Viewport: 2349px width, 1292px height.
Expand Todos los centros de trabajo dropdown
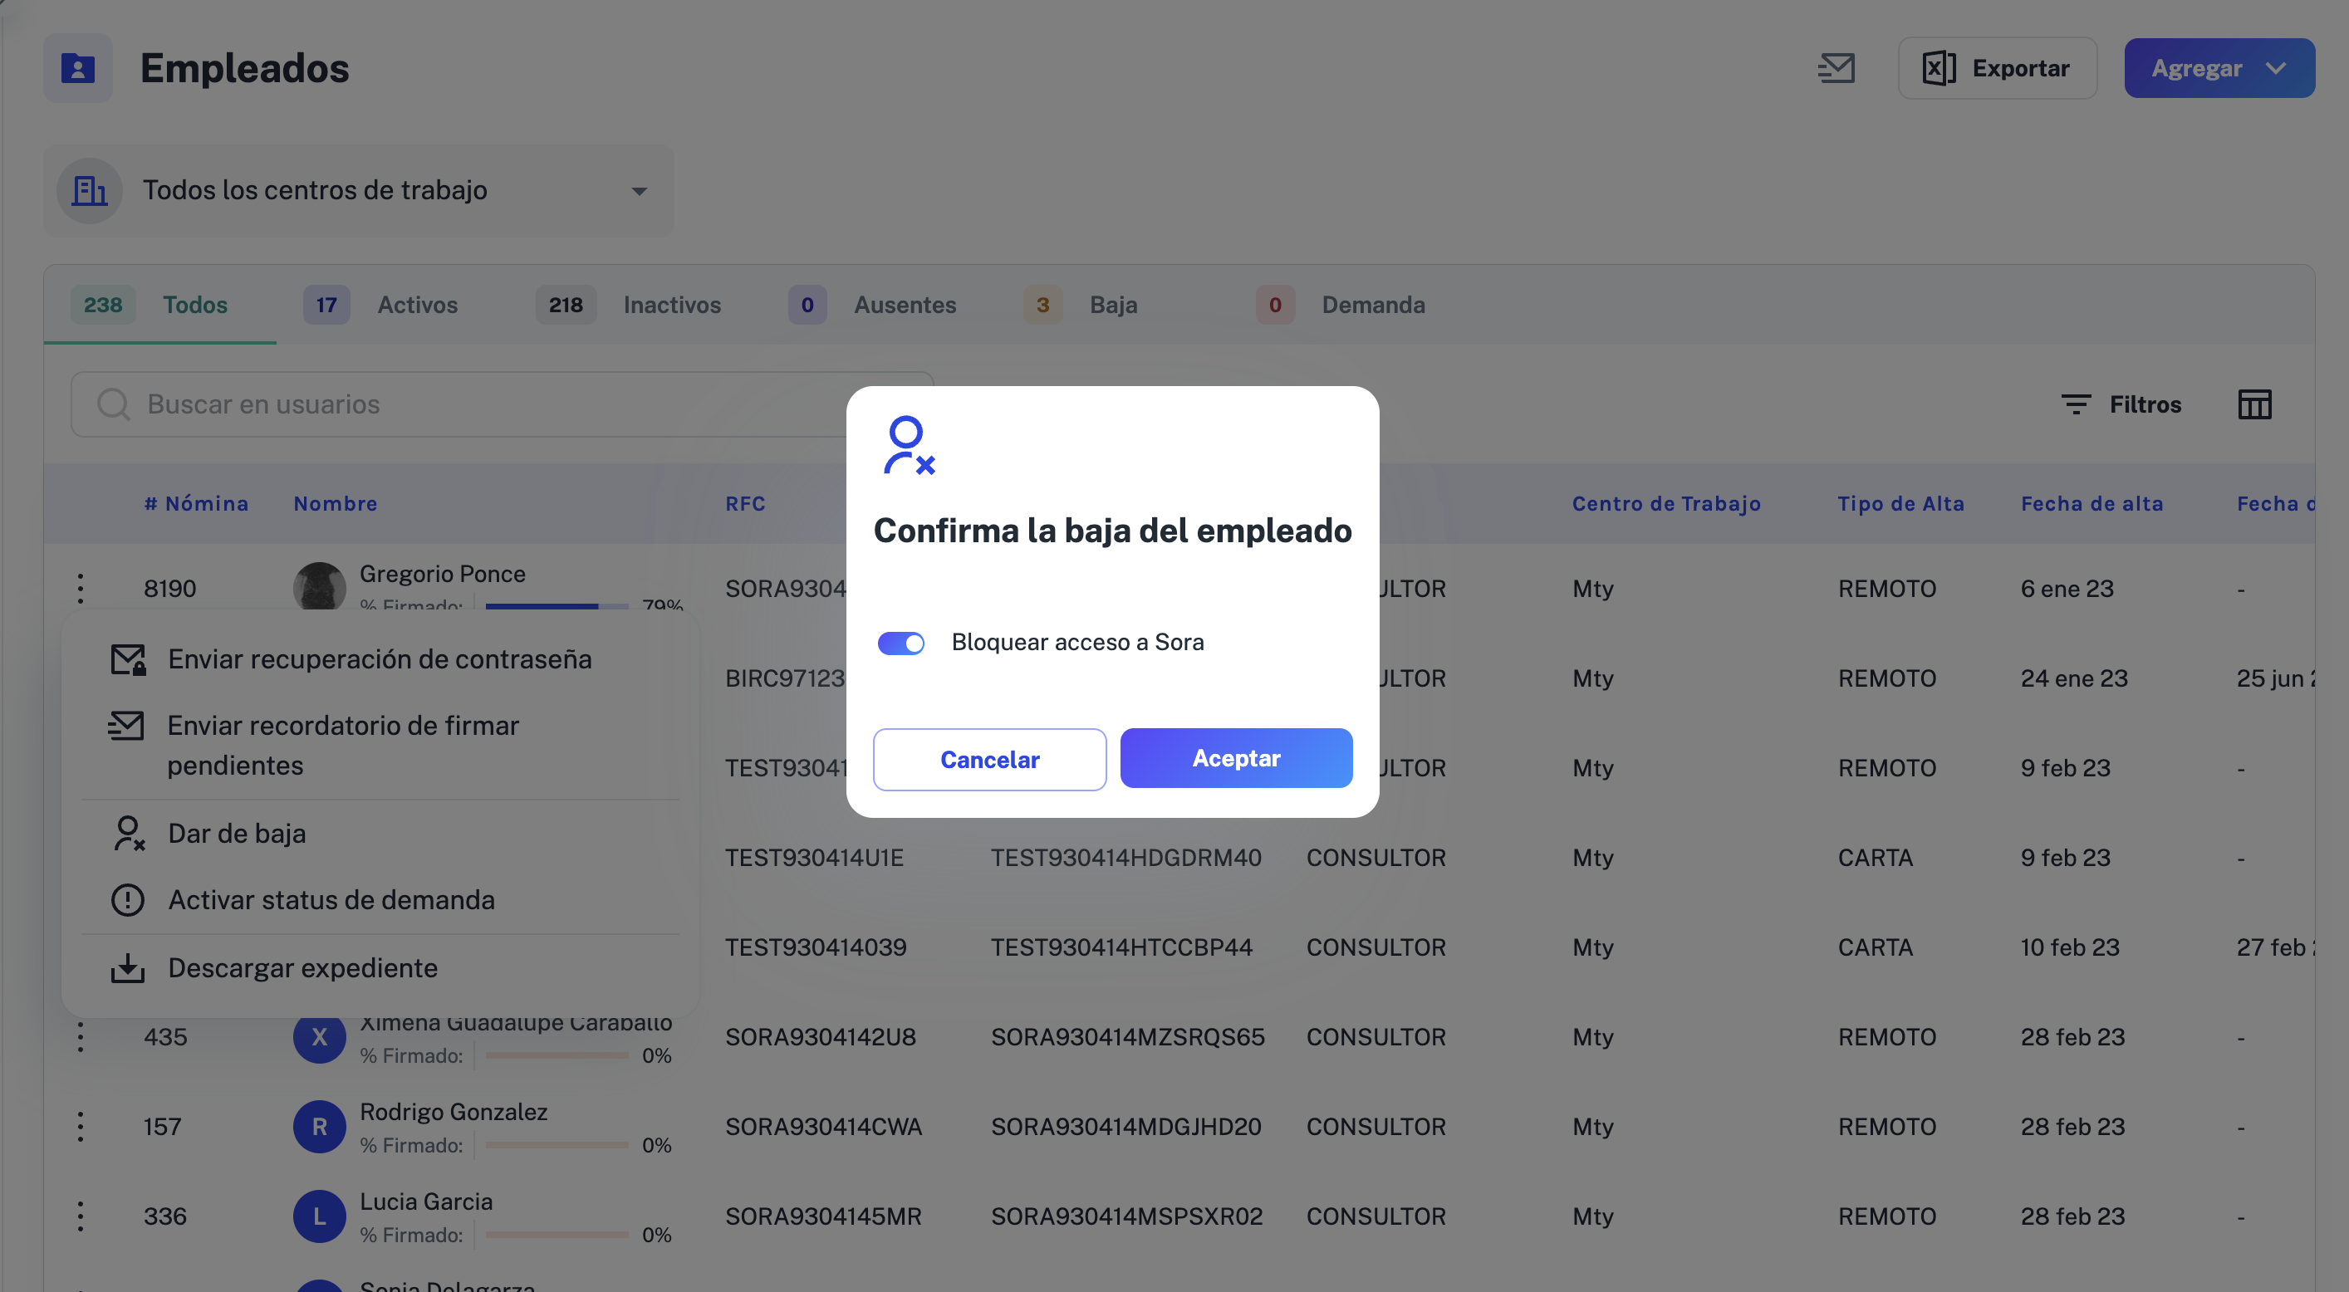point(358,191)
